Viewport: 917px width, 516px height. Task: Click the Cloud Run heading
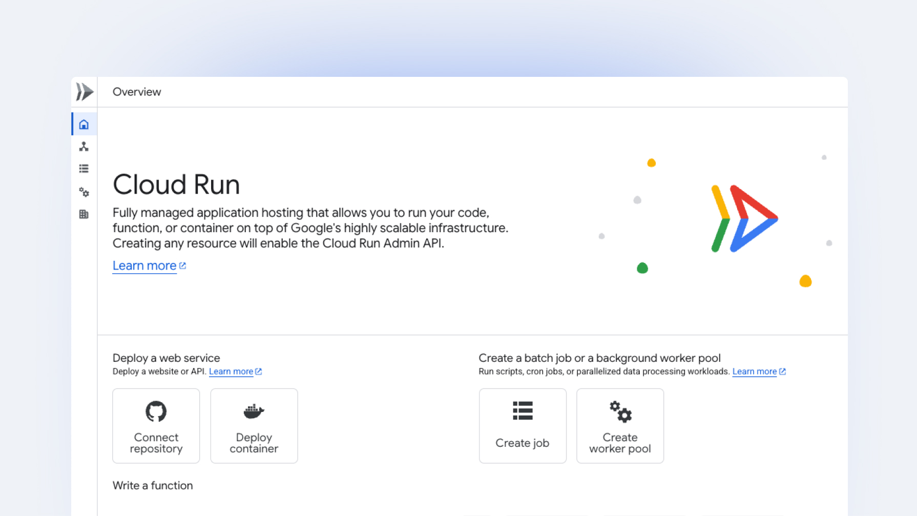coord(176,184)
